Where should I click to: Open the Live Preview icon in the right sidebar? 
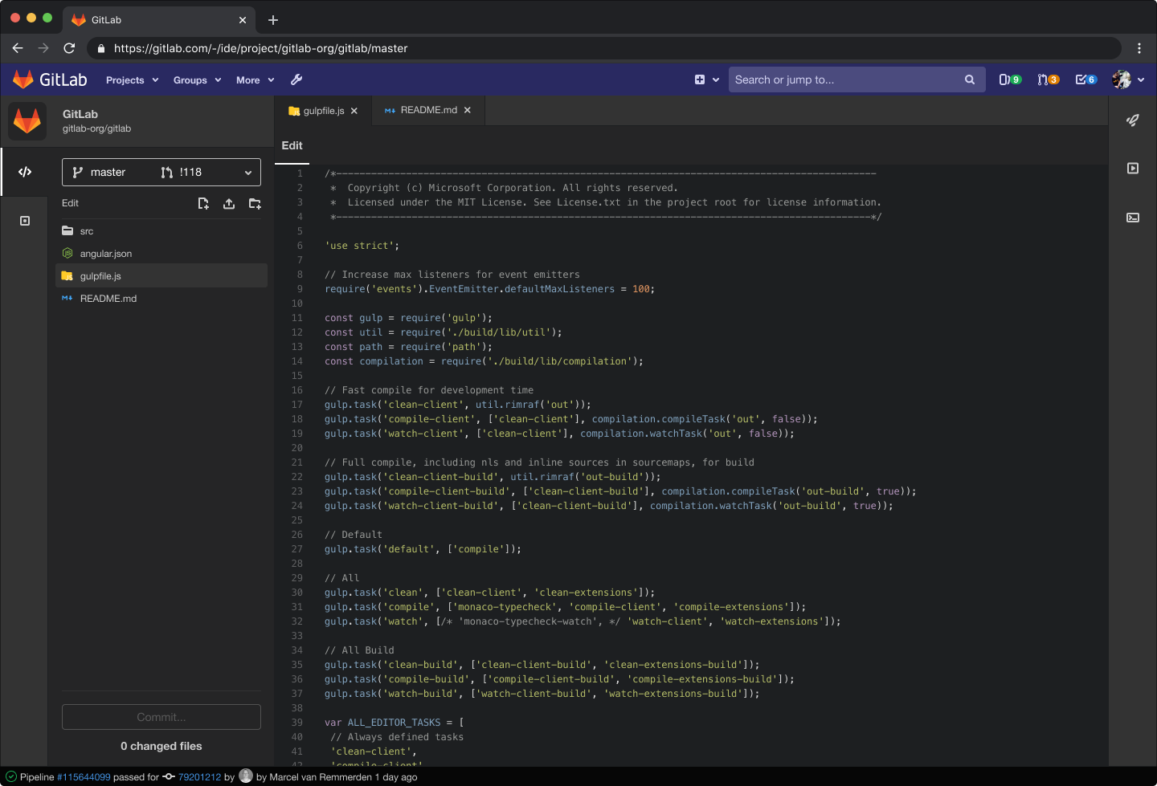coord(1133,168)
